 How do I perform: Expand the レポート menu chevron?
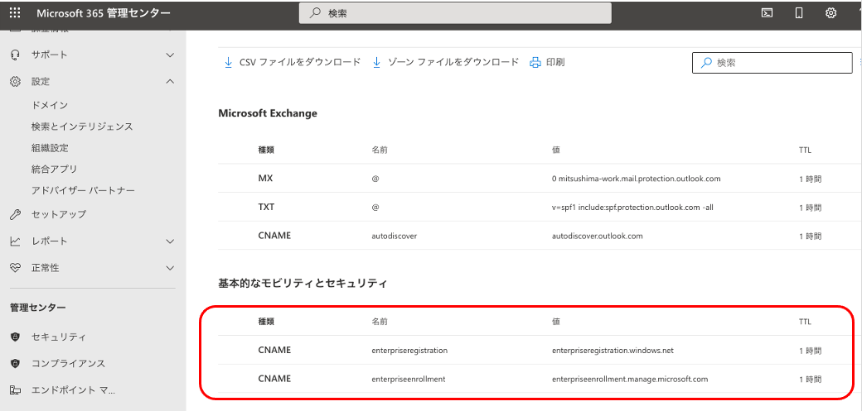pyautogui.click(x=171, y=241)
